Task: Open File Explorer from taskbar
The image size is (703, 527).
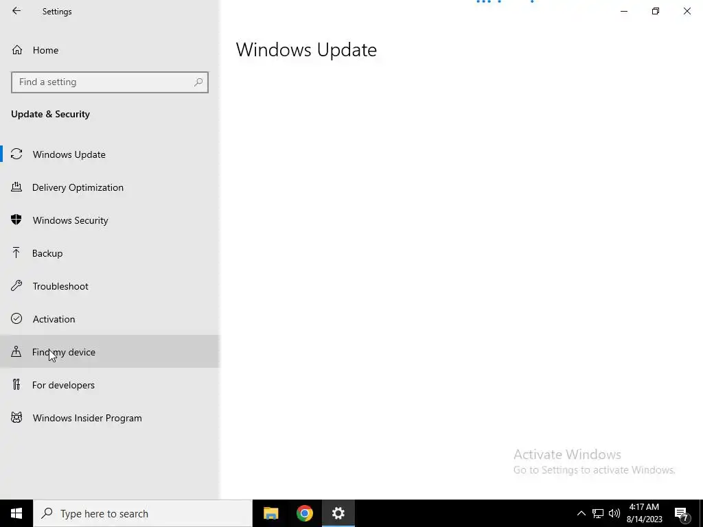Action: tap(270, 513)
